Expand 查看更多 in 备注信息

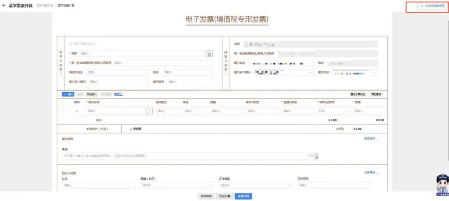click(372, 139)
